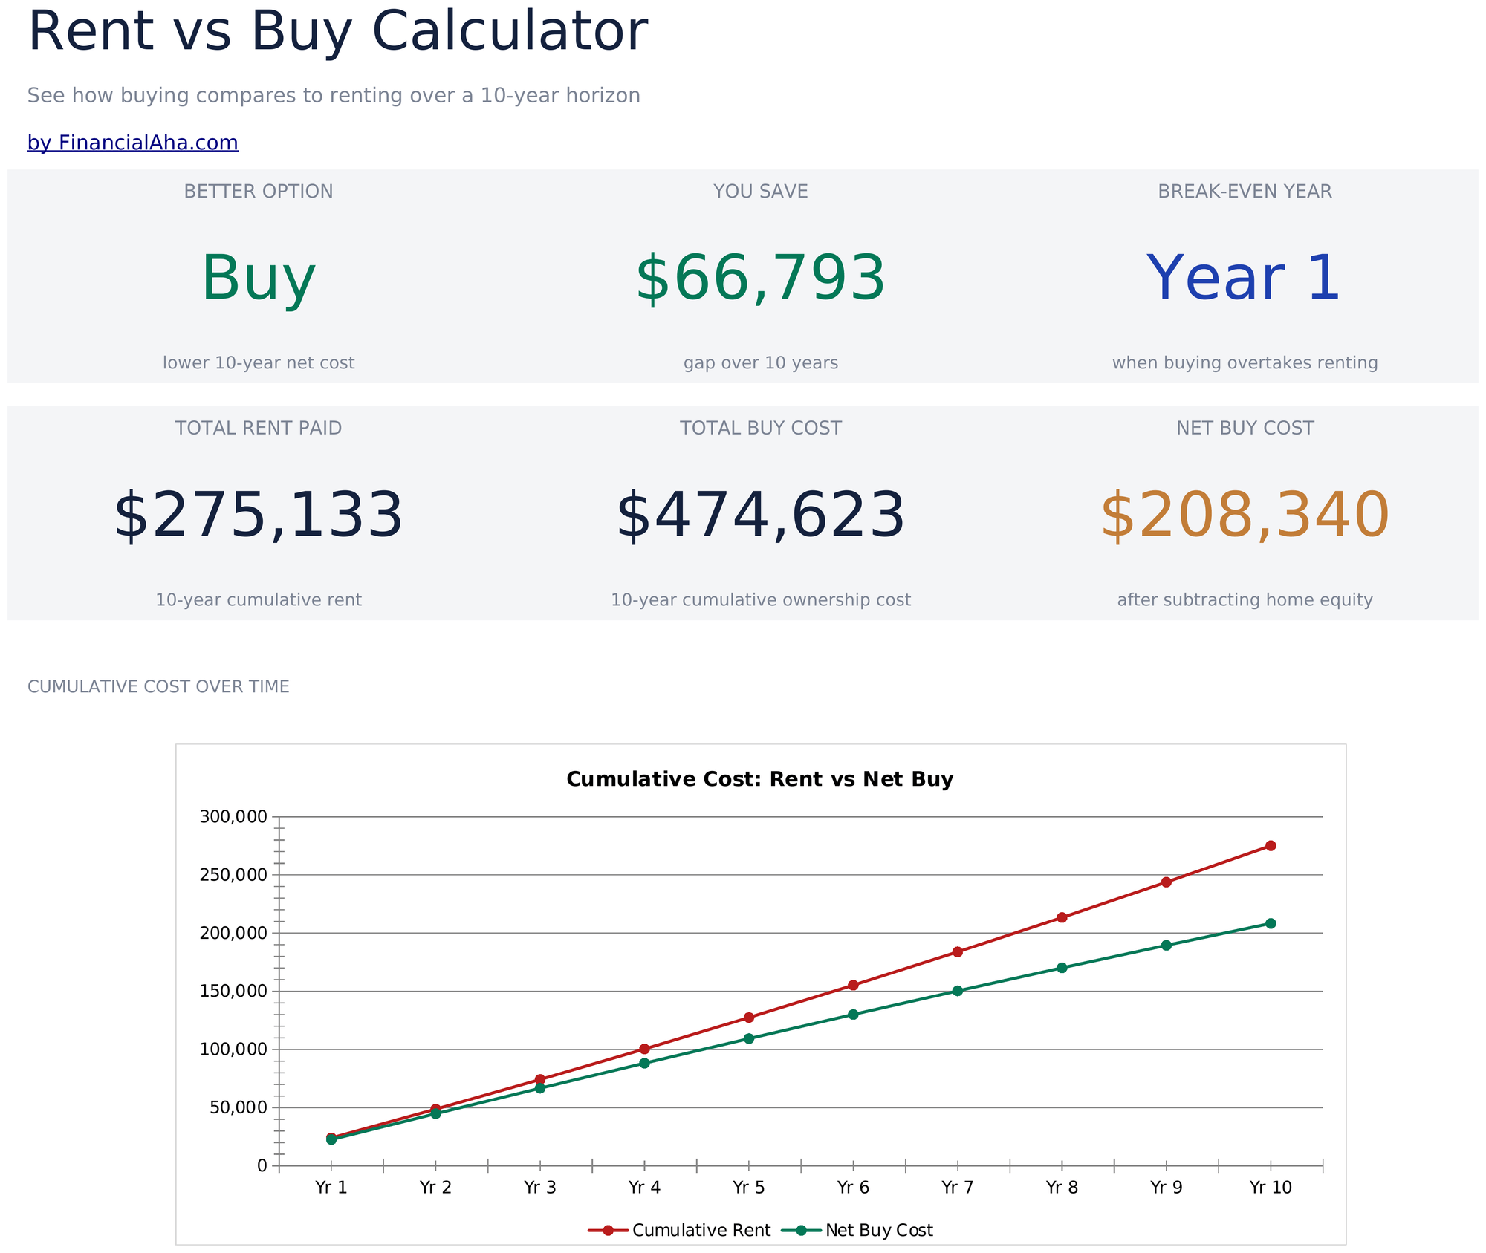Viewport: 1486px width, 1253px height.
Task: Click the TOTAL RENT PAID label
Action: pyautogui.click(x=259, y=429)
